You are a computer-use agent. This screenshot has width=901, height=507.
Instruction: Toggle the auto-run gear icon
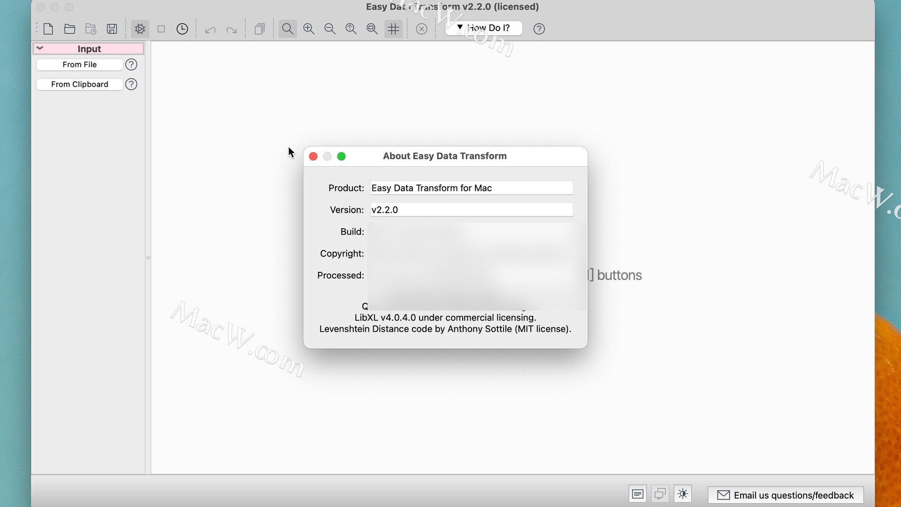coord(140,29)
